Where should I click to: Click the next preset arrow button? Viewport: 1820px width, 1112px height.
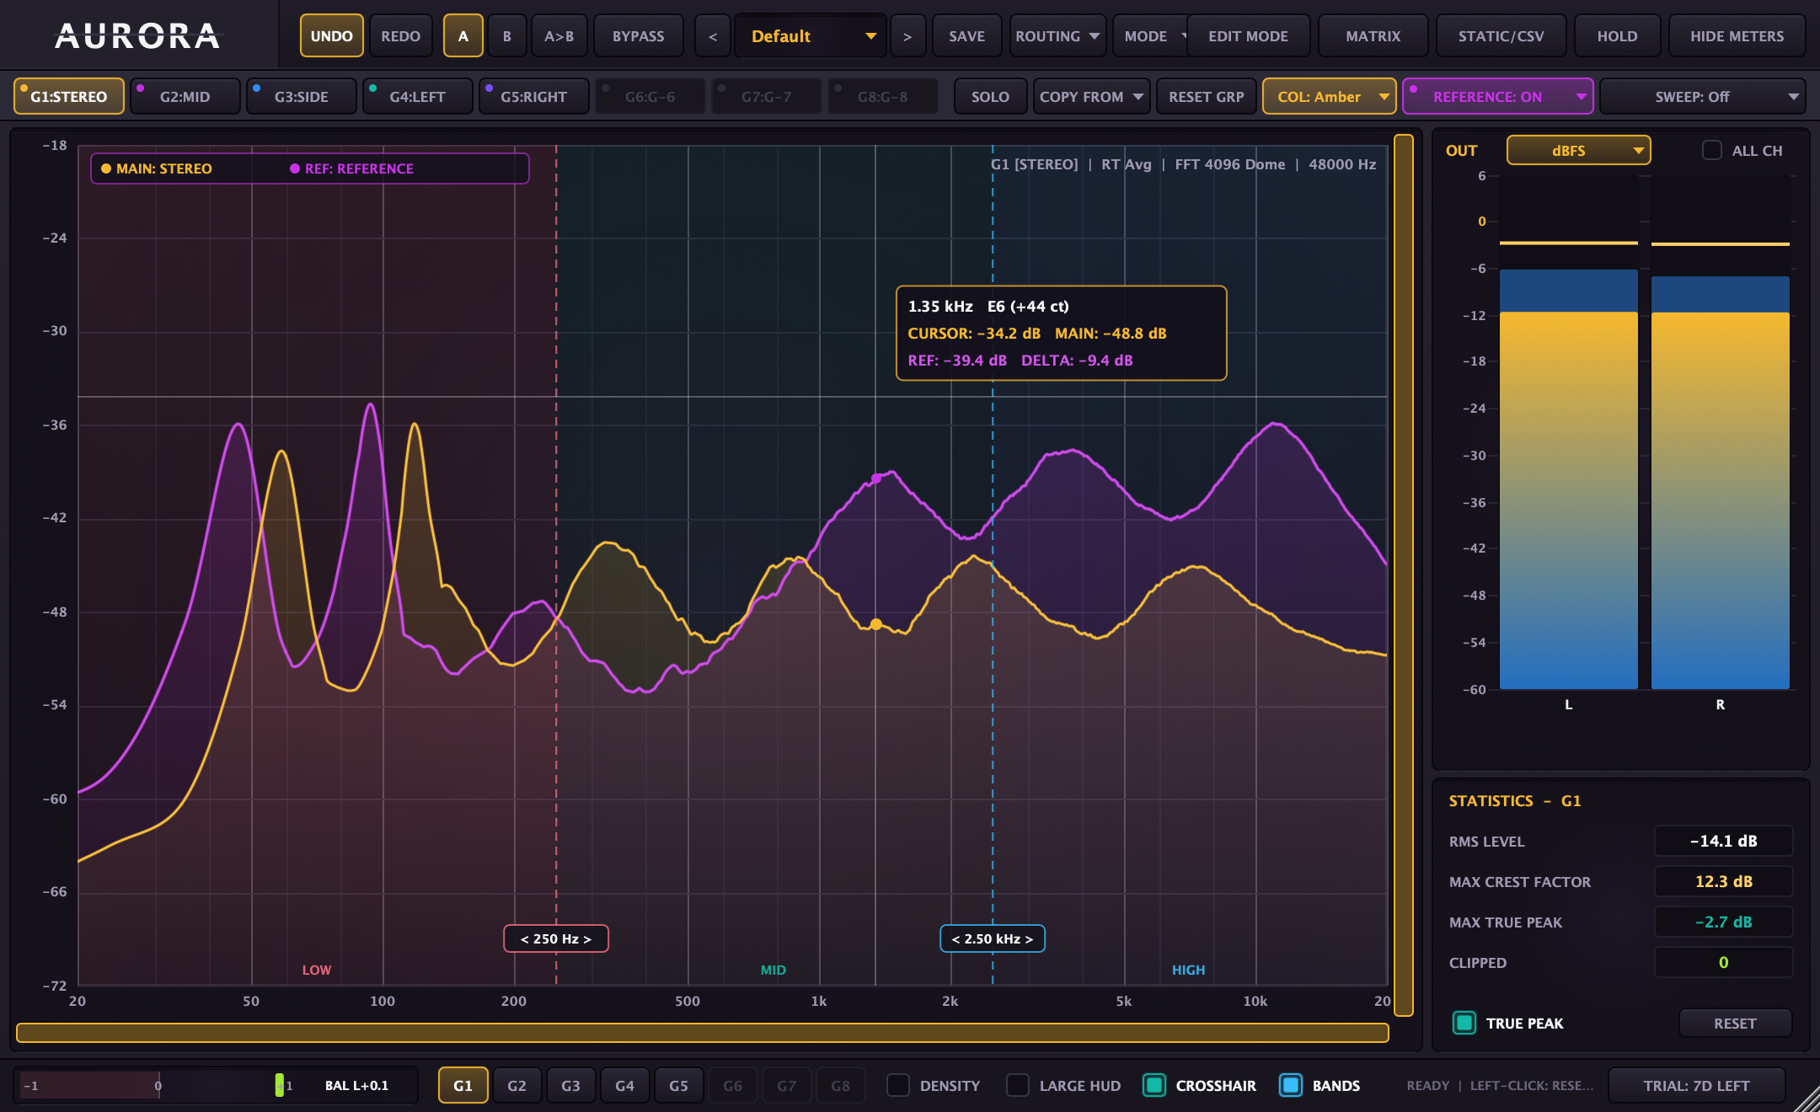click(907, 36)
